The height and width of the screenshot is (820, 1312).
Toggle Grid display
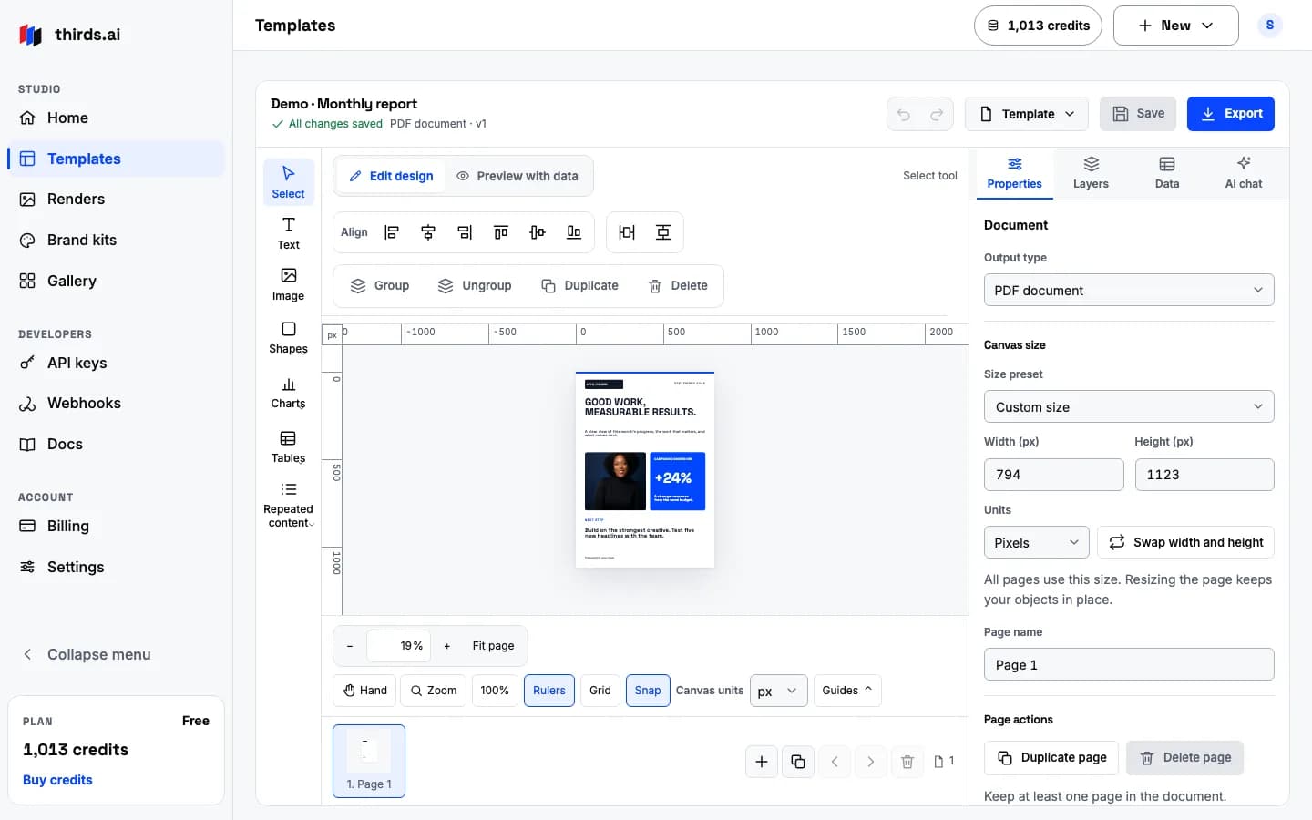600,691
